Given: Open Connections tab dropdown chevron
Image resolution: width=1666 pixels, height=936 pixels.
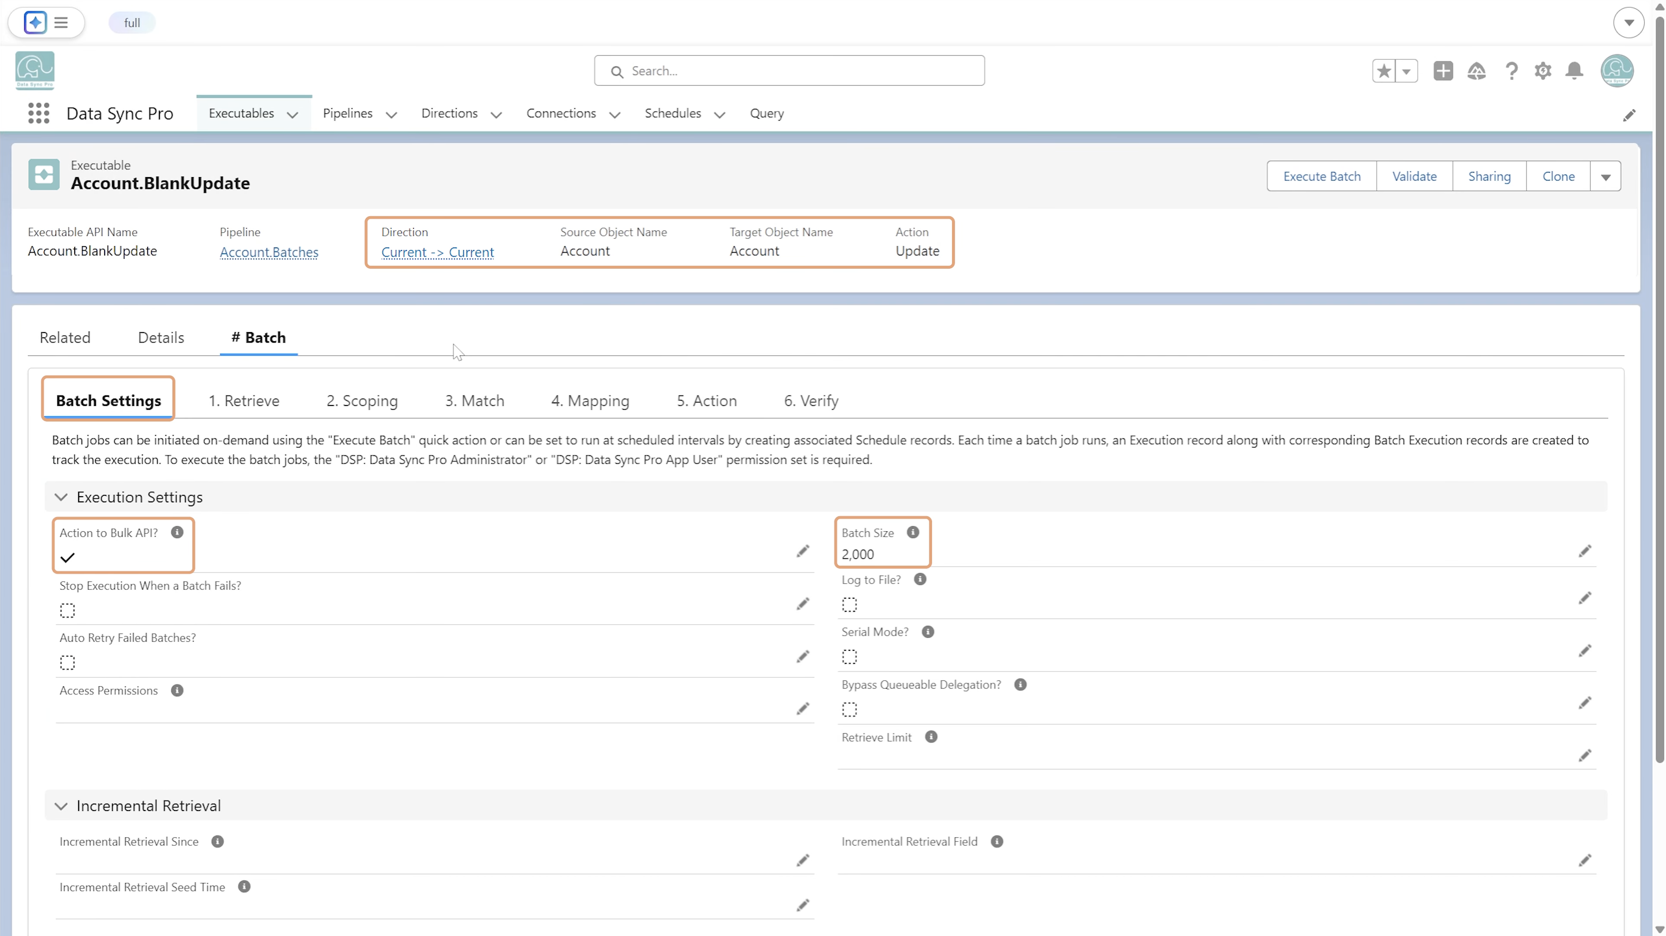Looking at the screenshot, I should tap(615, 115).
